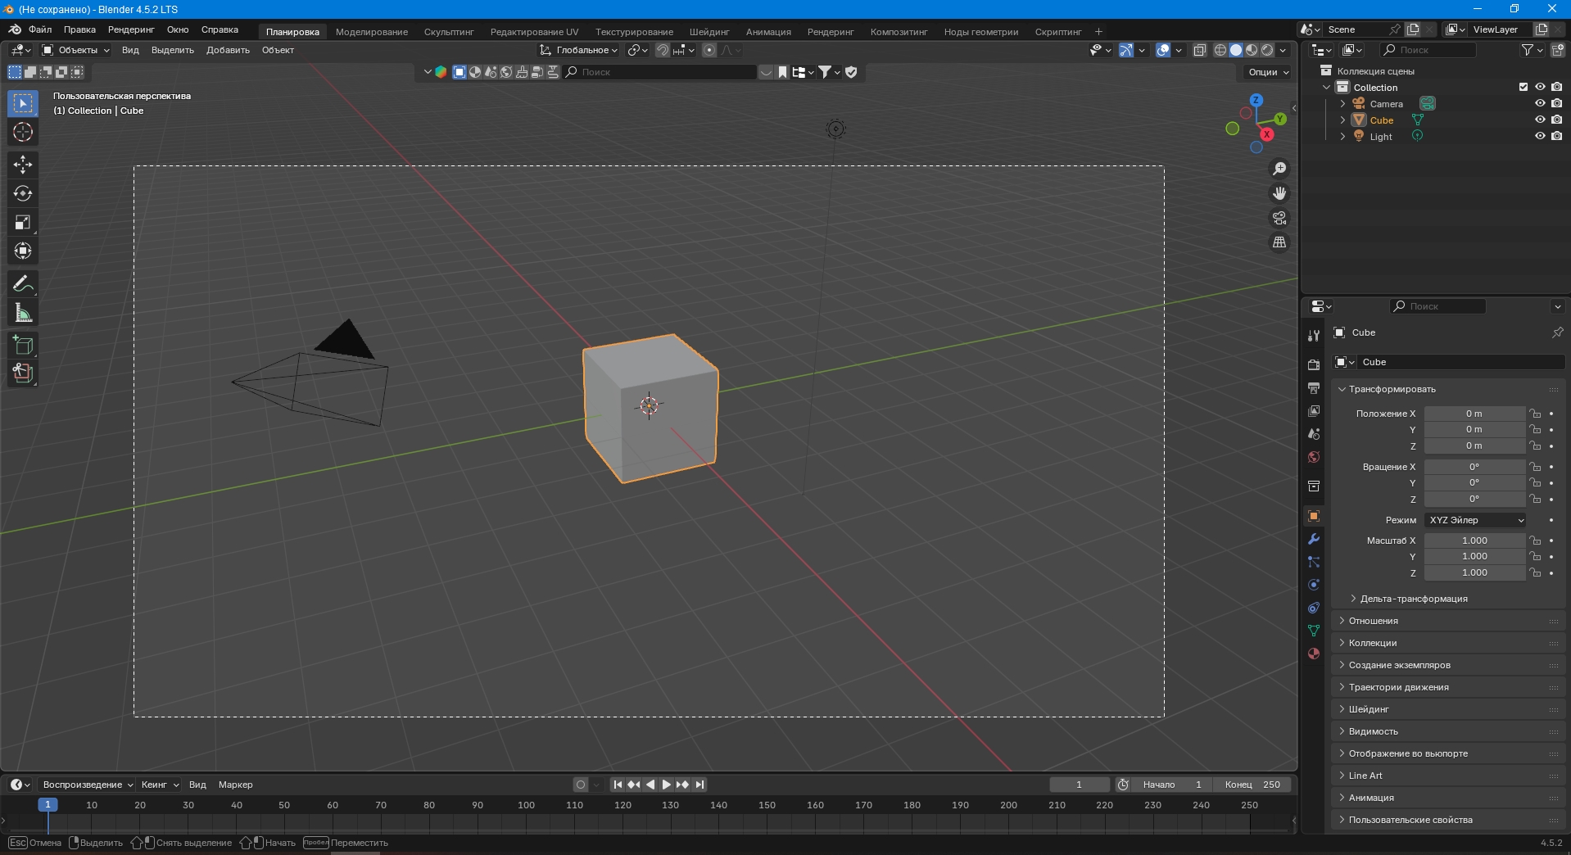1571x855 pixels.
Task: Uncheck Collection exclude-from-view-layer checkbox
Action: coord(1523,87)
